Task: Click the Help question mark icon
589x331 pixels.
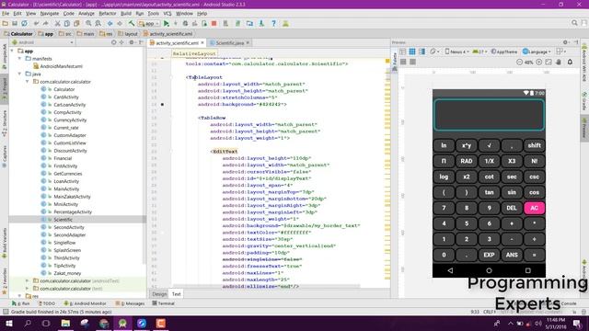Action: coord(274,23)
